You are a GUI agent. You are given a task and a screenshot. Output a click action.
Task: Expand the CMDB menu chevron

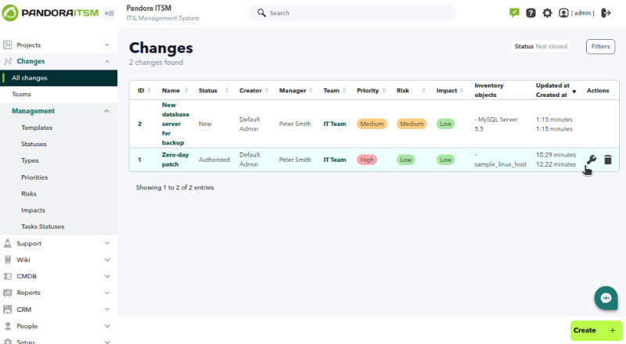107,276
